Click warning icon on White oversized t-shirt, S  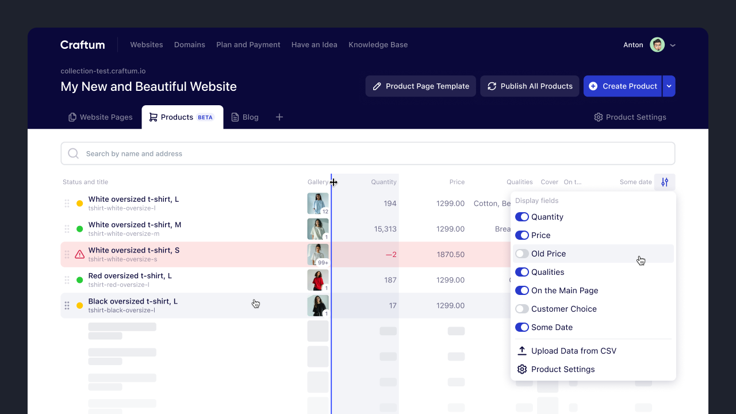pos(79,254)
